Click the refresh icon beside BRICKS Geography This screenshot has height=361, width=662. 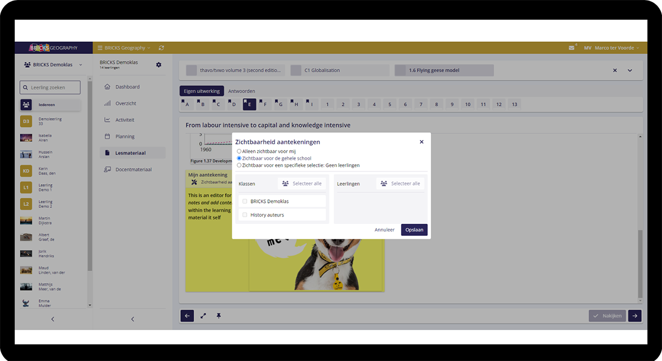161,48
